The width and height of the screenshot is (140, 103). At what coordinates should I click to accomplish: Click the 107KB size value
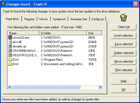click(92, 60)
